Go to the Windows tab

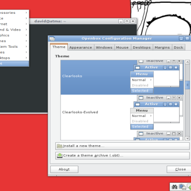104,47
